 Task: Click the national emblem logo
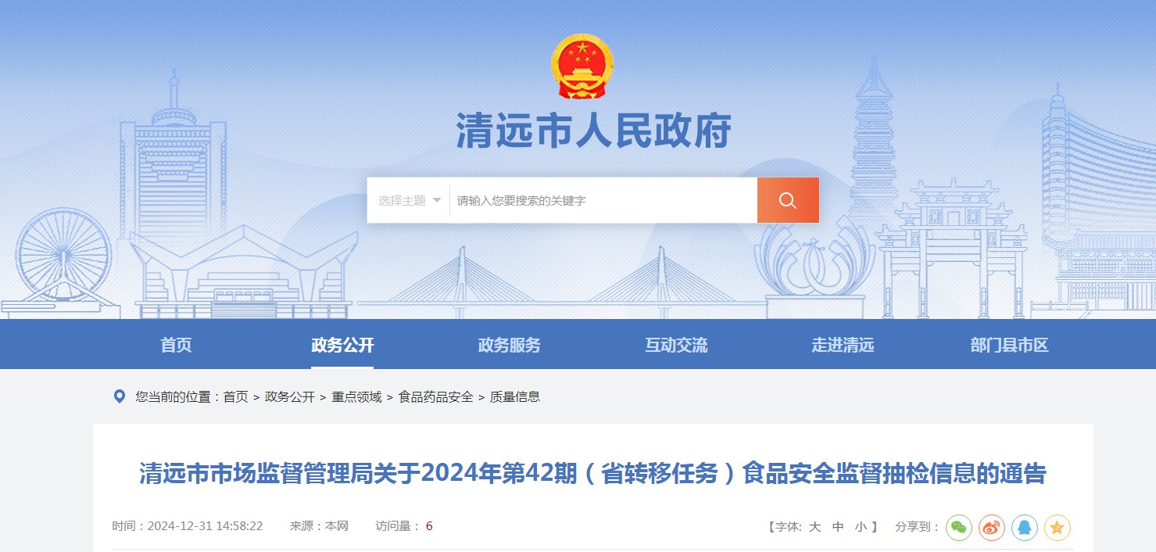pos(582,66)
